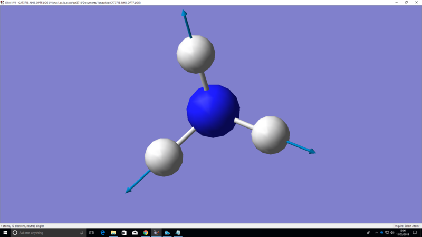This screenshot has height=237, width=422.
Task: Open the volume control tray icon
Action: [x=392, y=233]
